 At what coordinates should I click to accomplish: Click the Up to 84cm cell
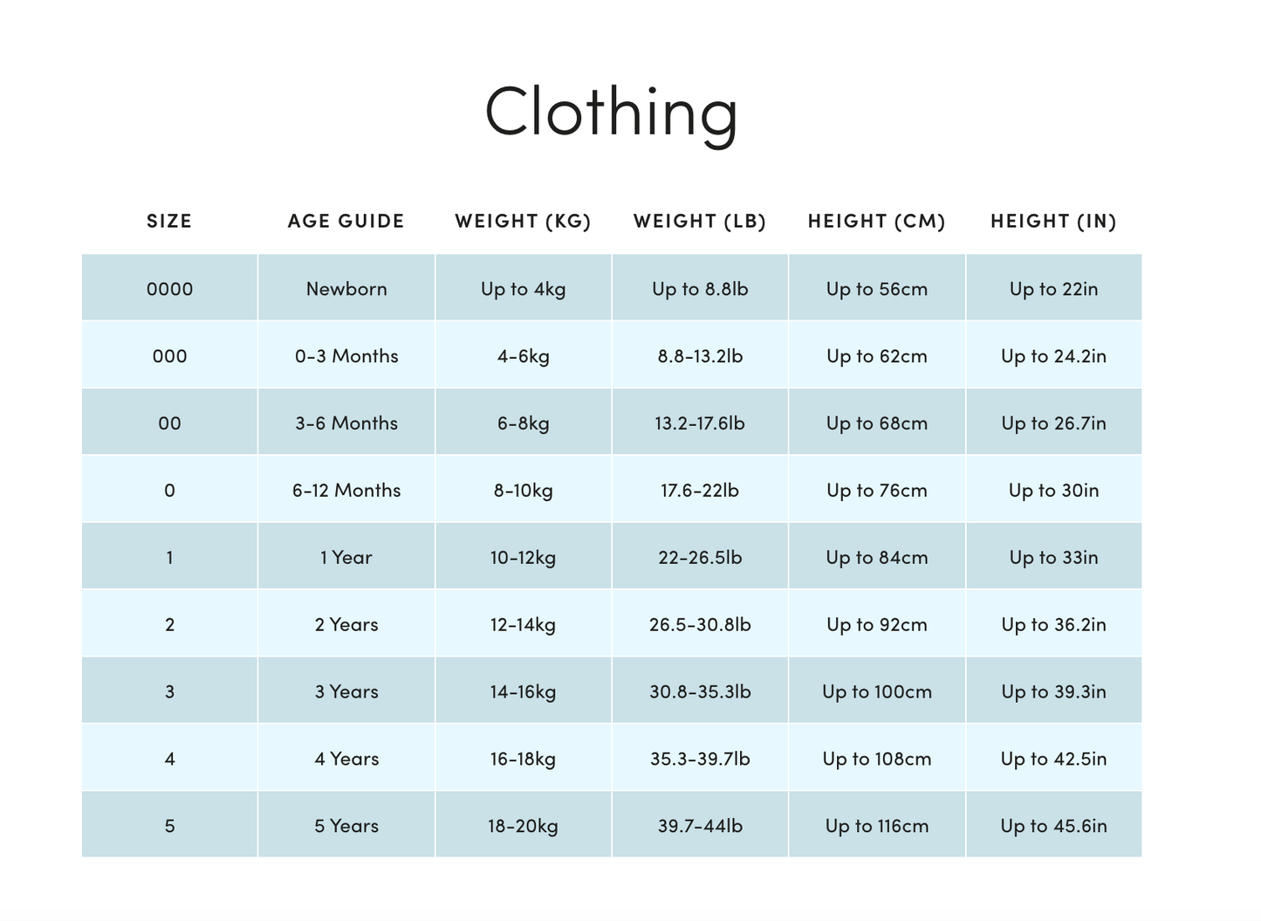click(876, 558)
